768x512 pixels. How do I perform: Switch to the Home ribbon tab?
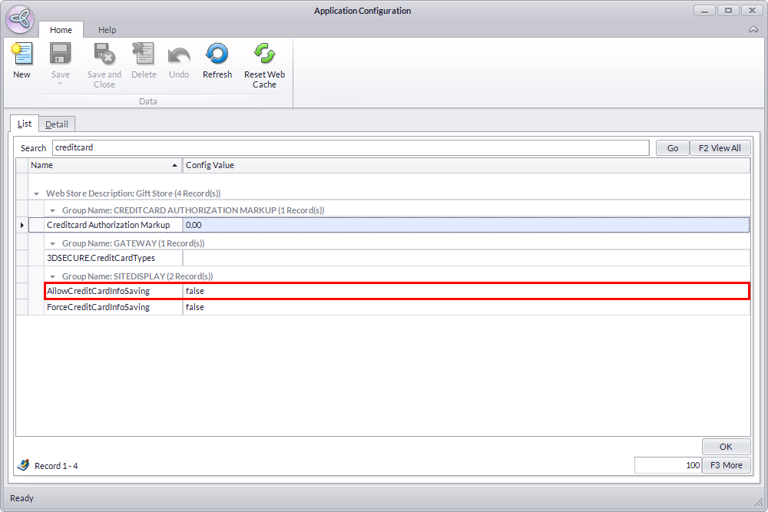coord(61,30)
